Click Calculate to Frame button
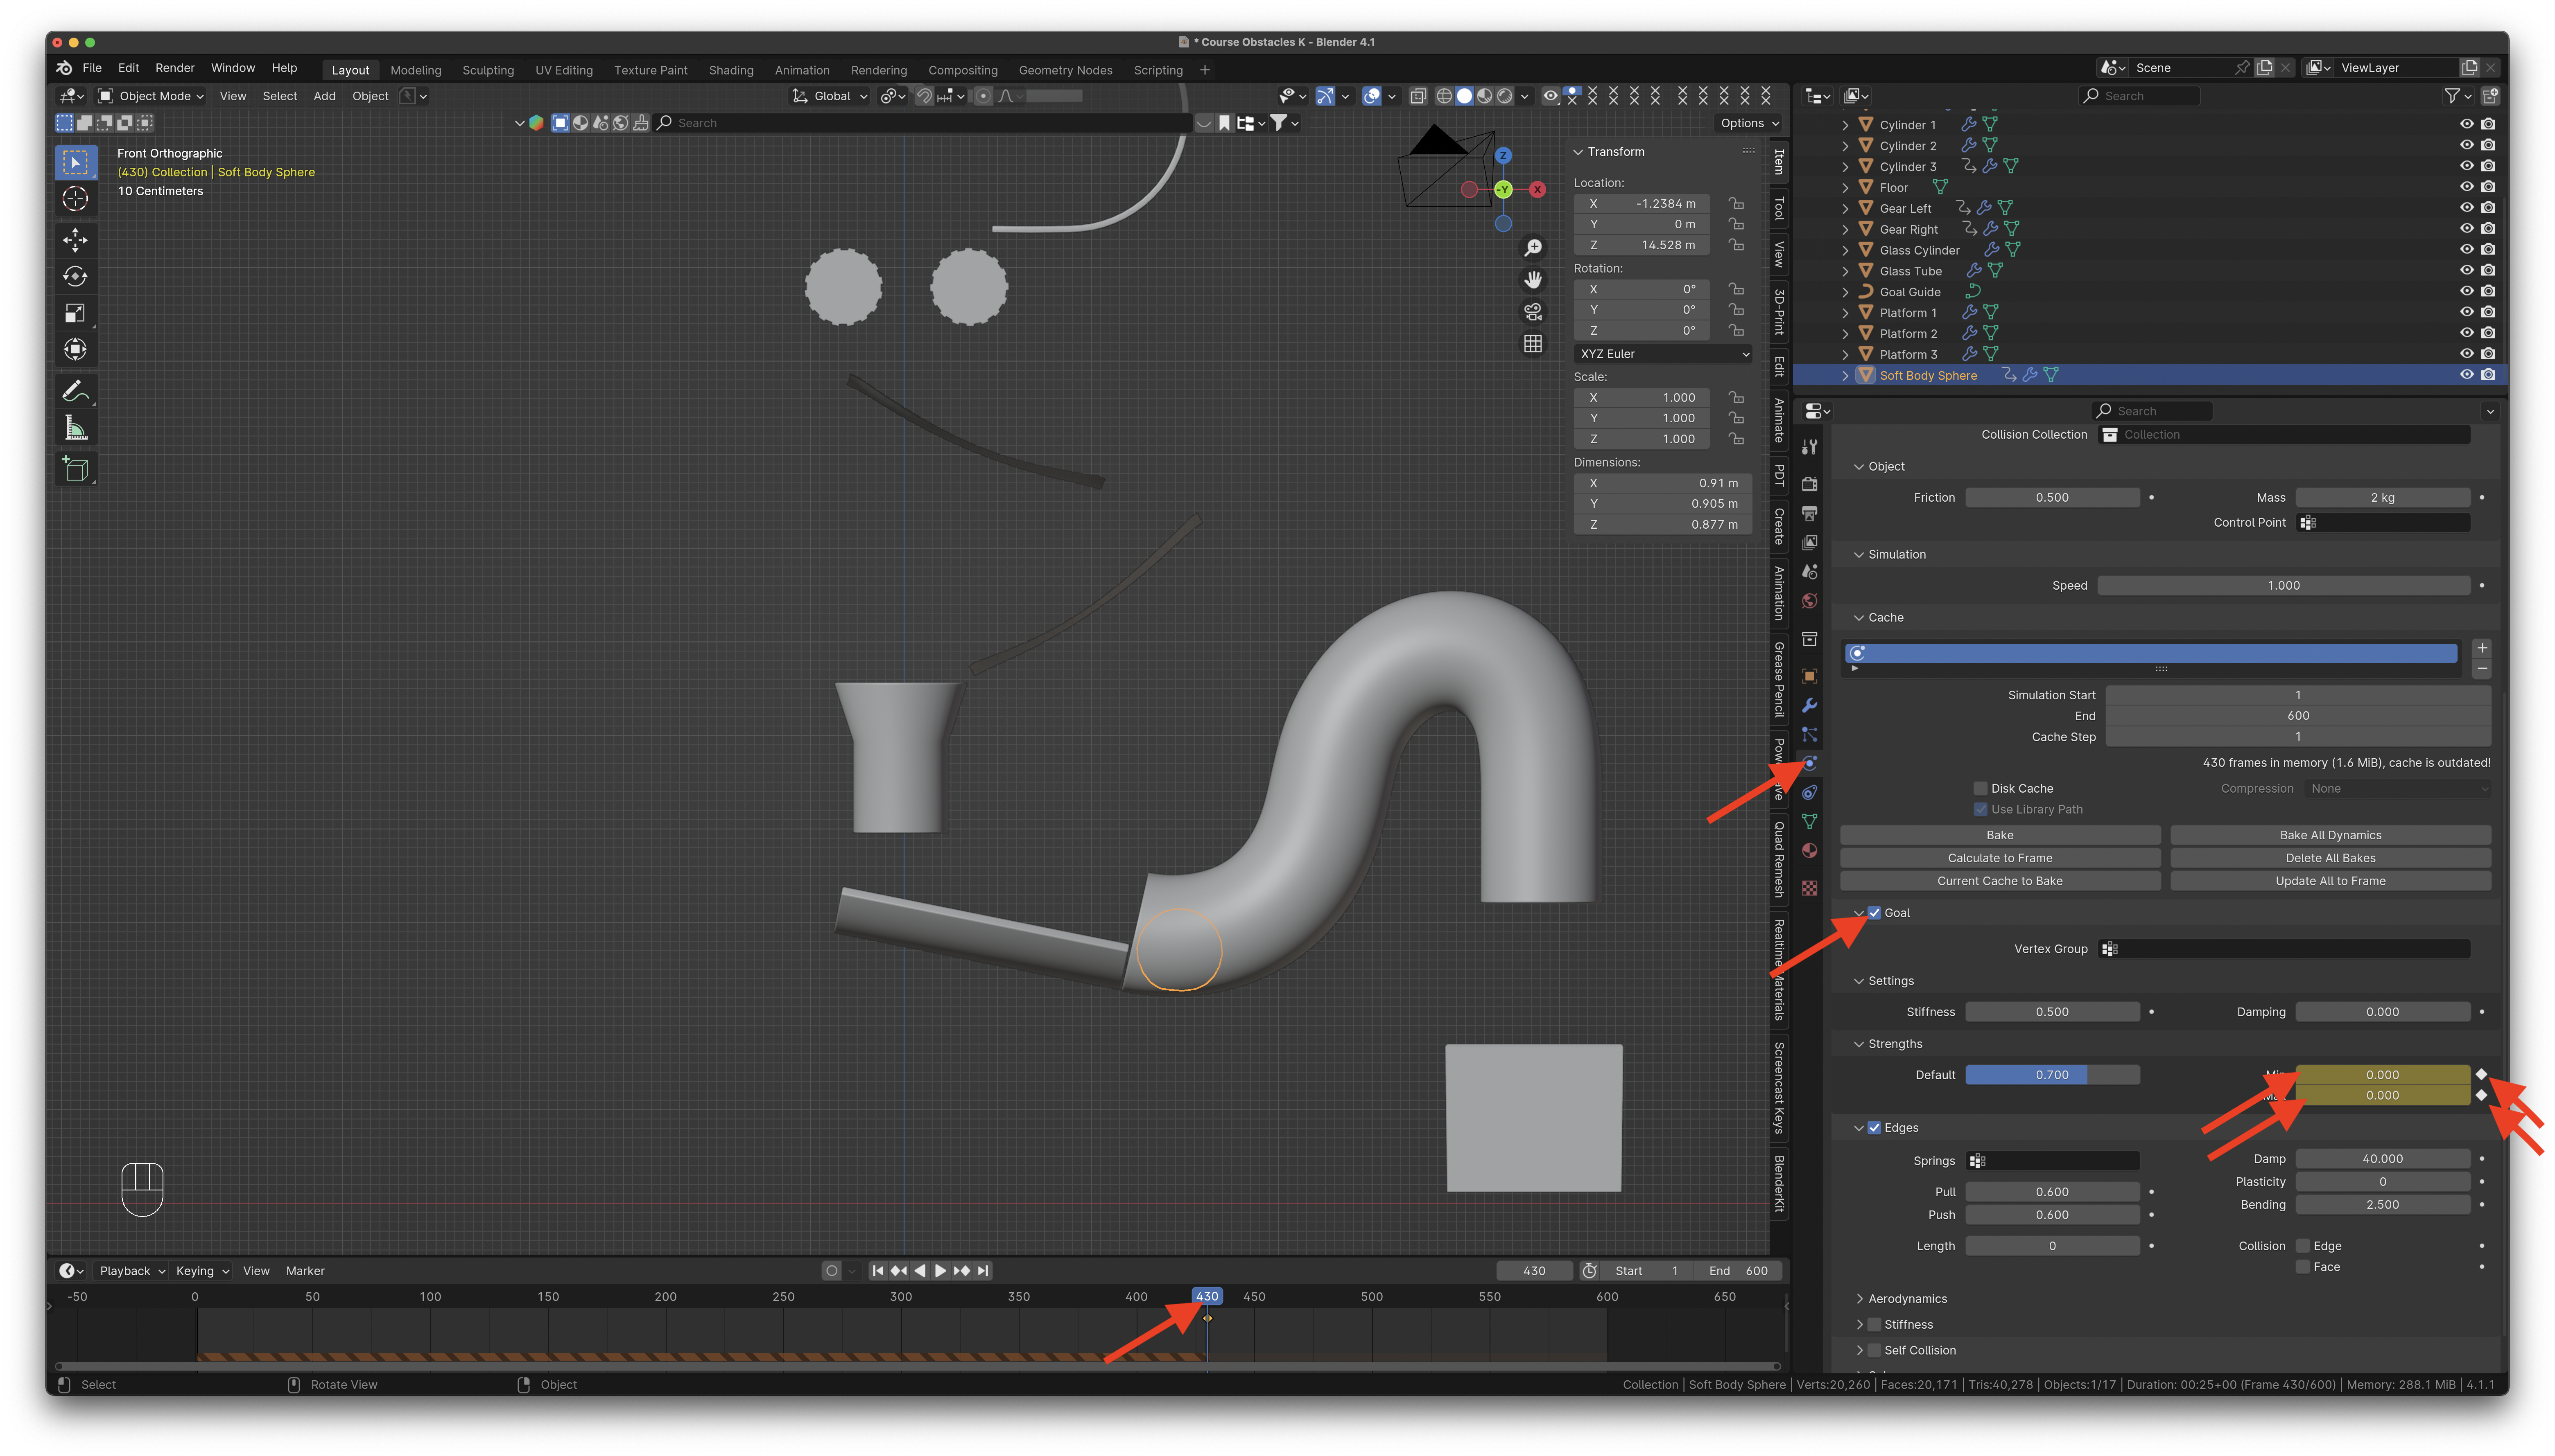The width and height of the screenshot is (2555, 1456). point(2000,859)
